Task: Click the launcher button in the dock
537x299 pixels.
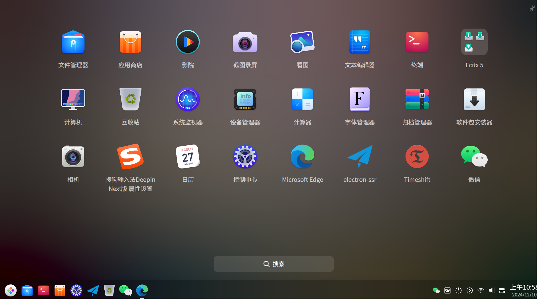Action: [x=11, y=290]
